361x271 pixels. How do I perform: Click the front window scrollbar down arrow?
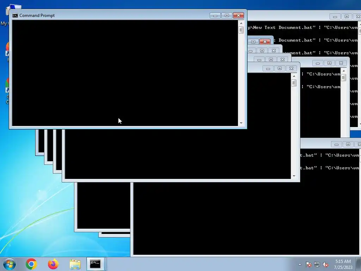pyautogui.click(x=241, y=123)
